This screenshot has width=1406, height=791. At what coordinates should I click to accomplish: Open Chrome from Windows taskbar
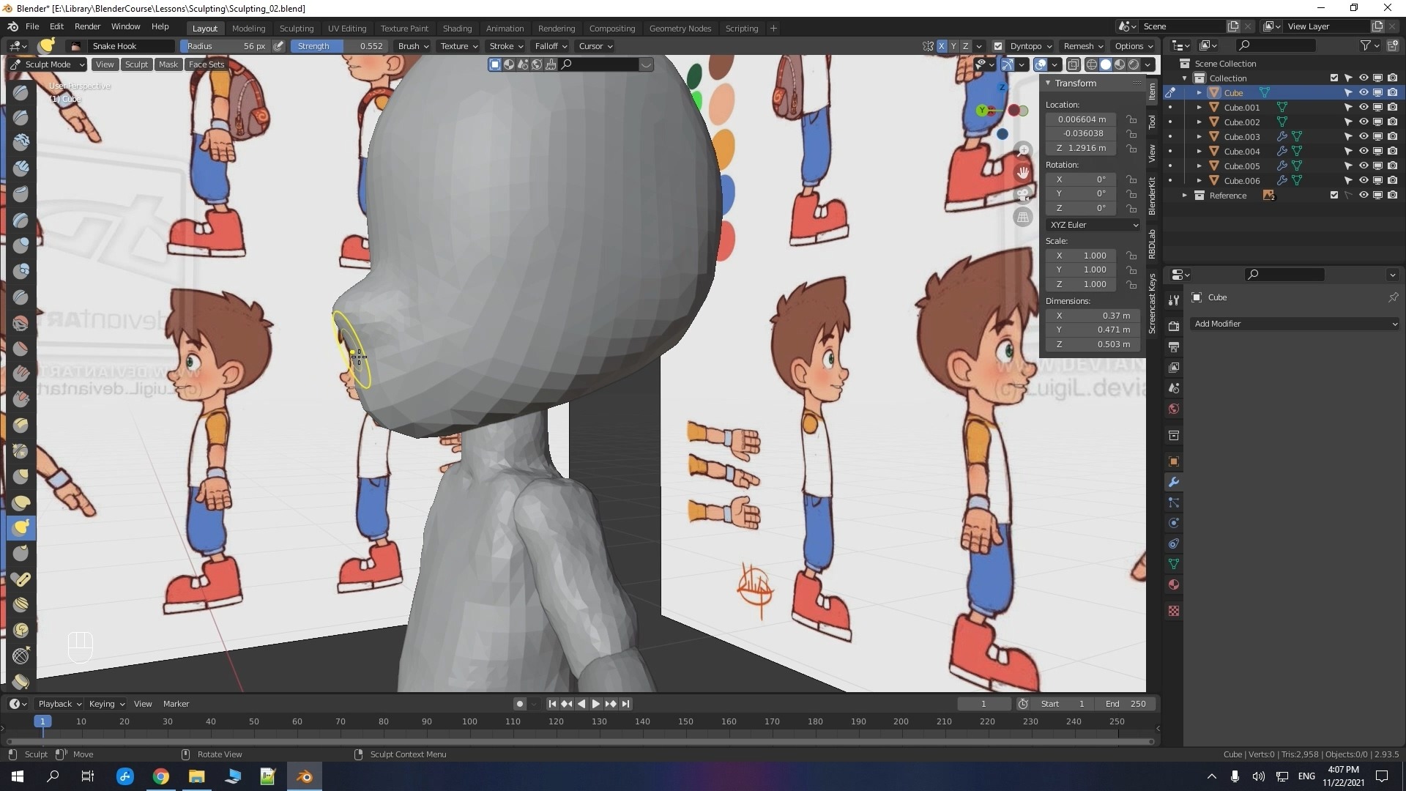point(160,776)
